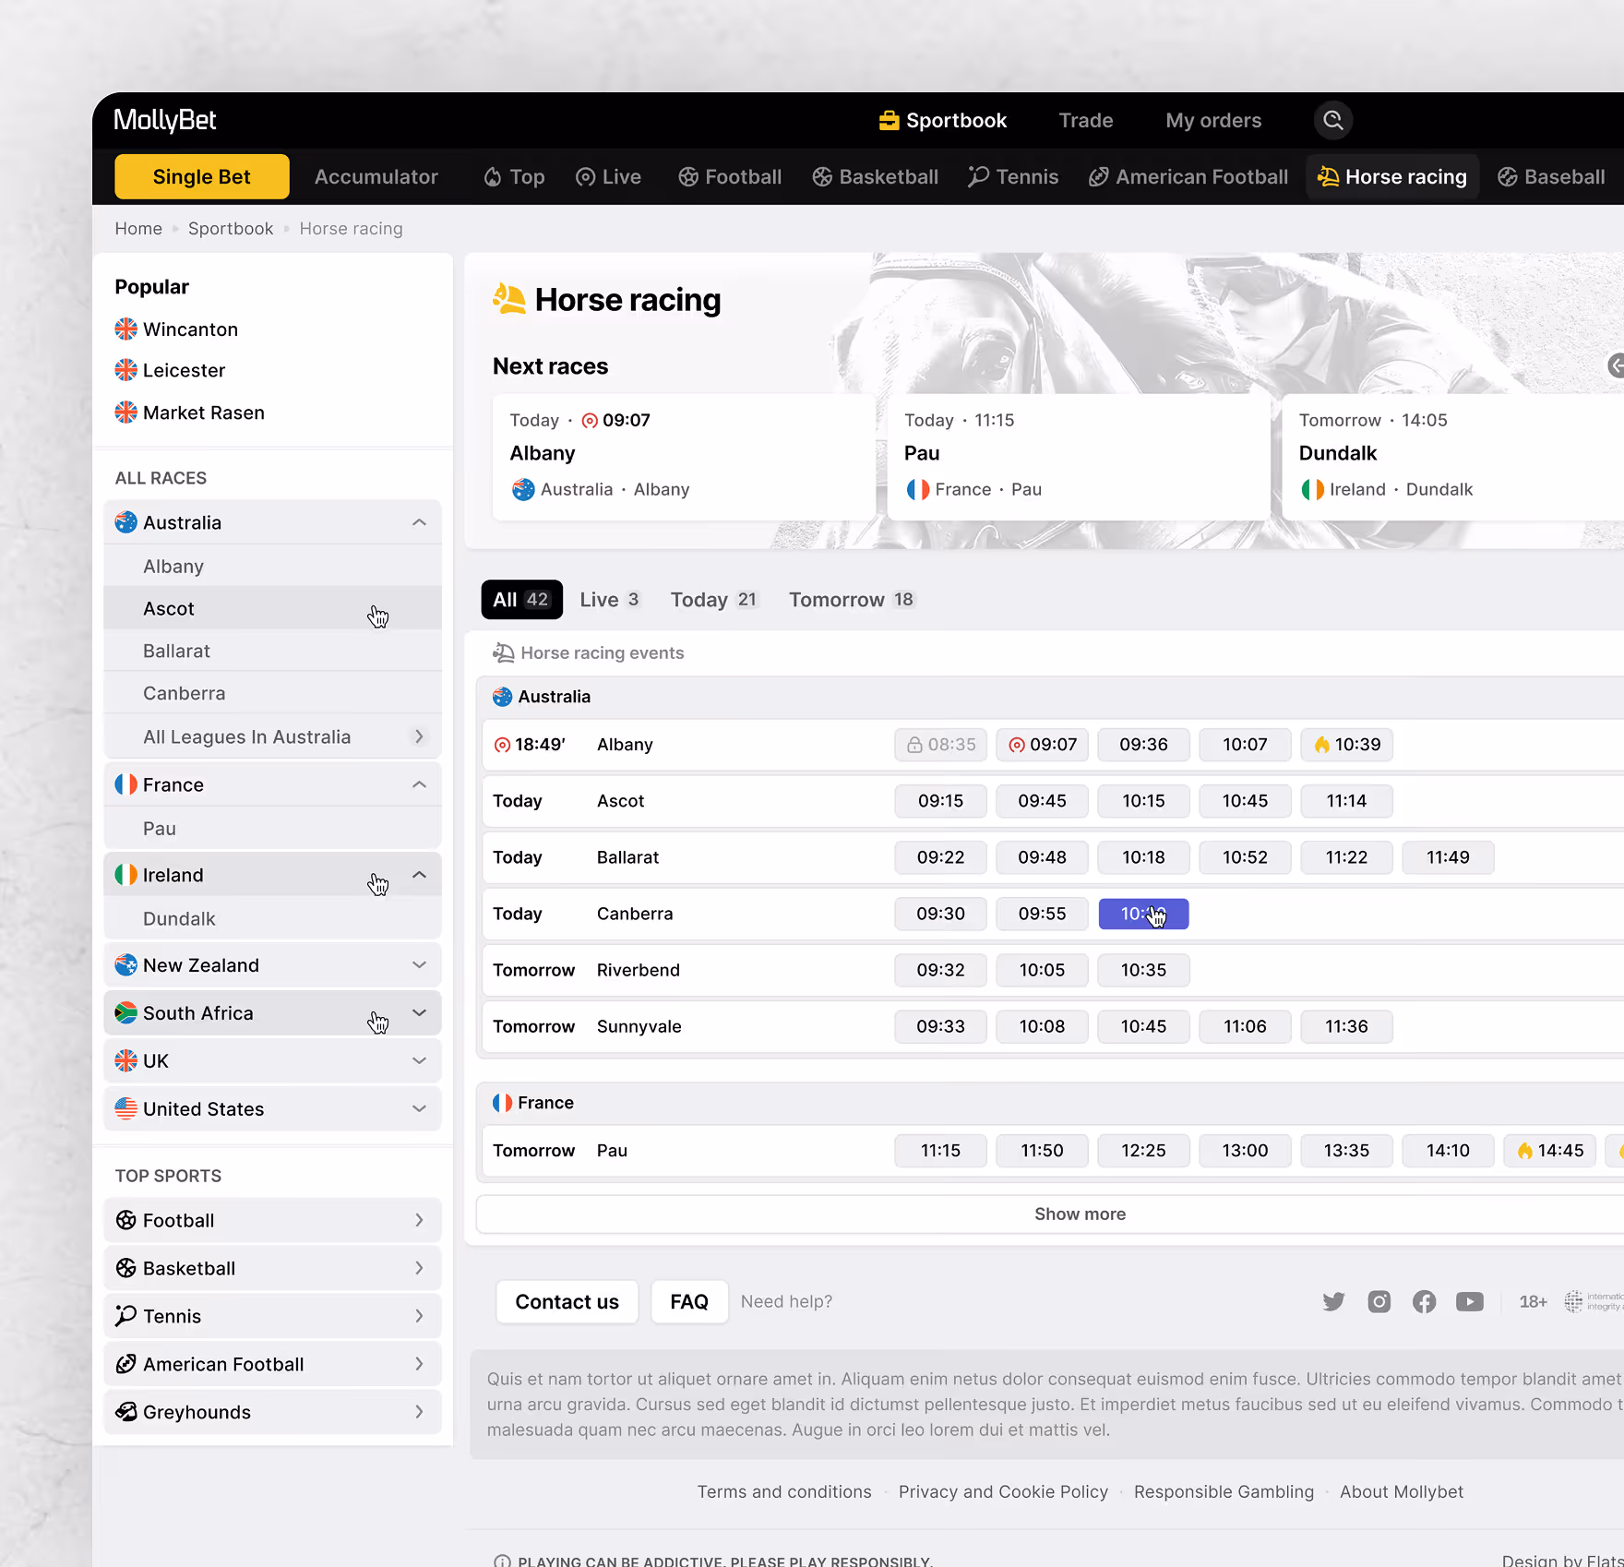Click the Football icon in Top Sports
Viewport: 1624px width, 1567px height.
tap(126, 1220)
